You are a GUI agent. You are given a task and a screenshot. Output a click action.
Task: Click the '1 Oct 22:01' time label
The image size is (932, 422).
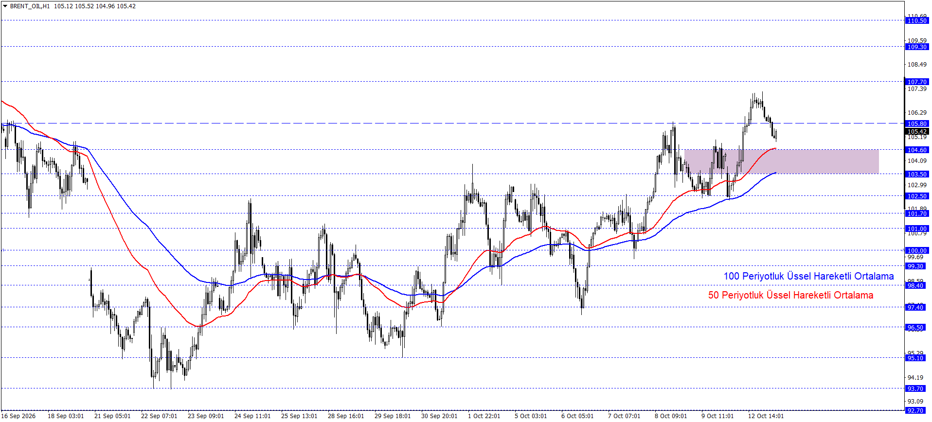point(484,416)
